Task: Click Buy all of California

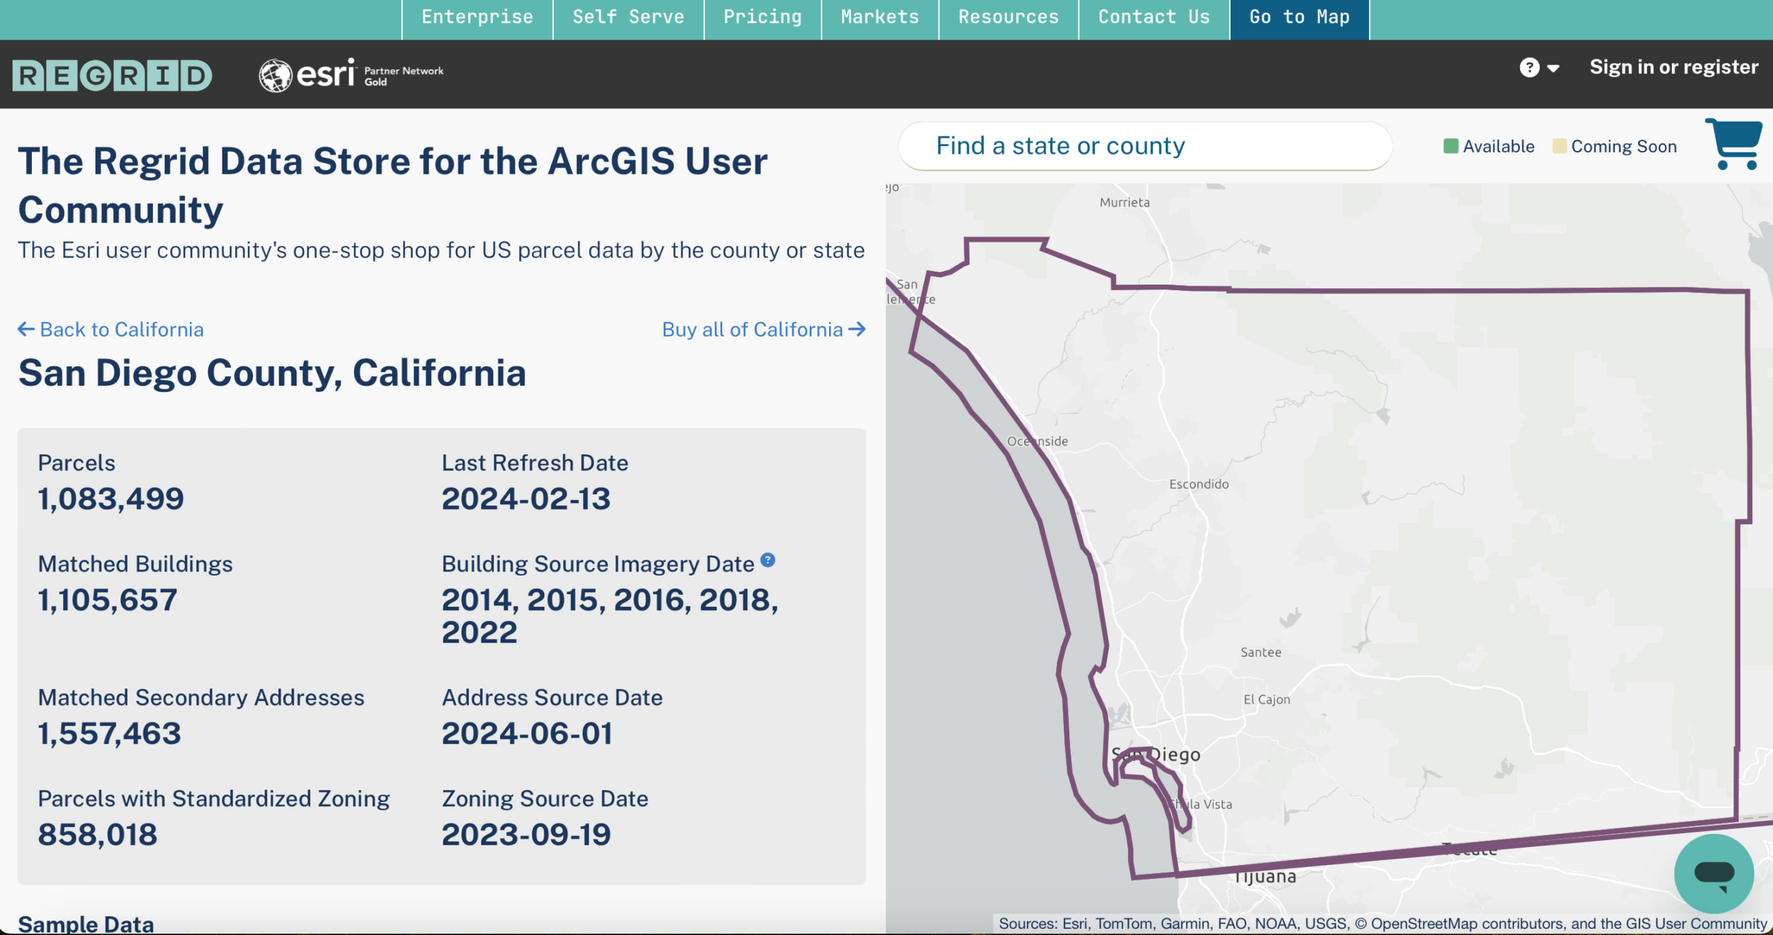Action: 750,329
